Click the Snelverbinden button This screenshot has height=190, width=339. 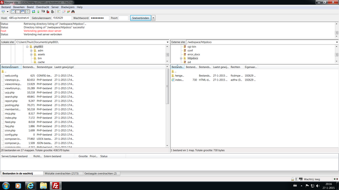(140, 18)
